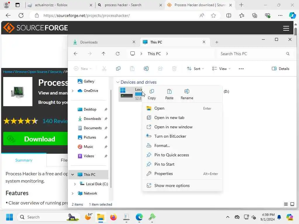Select Open in new window
Image resolution: width=299 pixels, height=224 pixels.
[182, 127]
